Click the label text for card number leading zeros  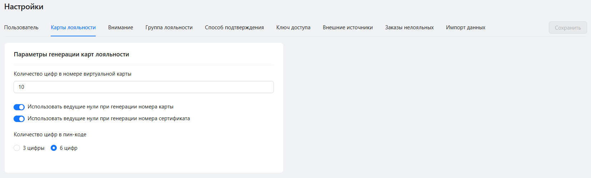[x=100, y=107]
